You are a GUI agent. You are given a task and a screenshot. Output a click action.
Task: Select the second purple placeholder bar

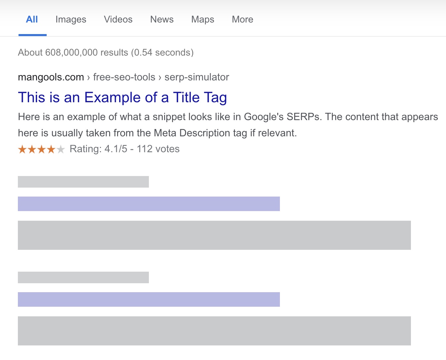[x=149, y=299]
